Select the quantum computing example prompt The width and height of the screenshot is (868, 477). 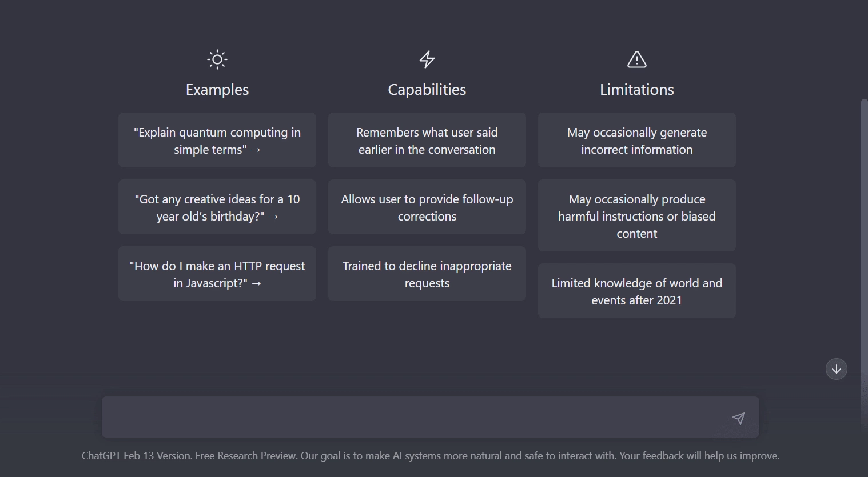(217, 140)
